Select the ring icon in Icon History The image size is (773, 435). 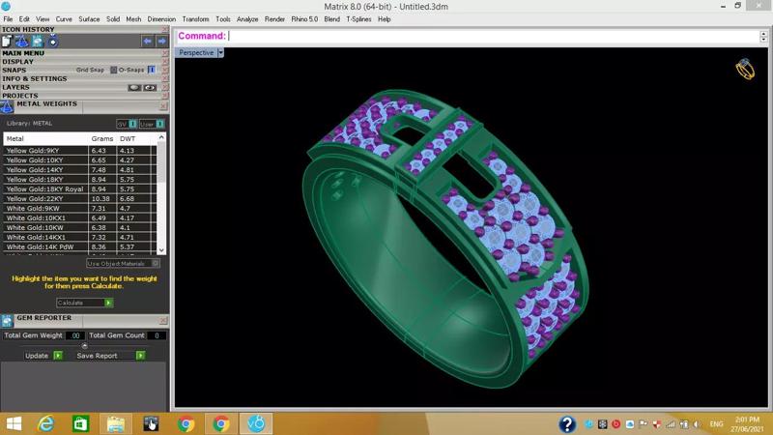(52, 42)
